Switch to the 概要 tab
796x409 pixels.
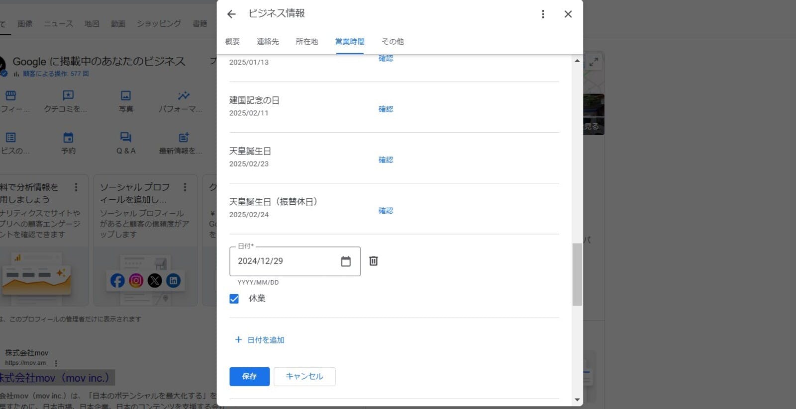pos(232,41)
